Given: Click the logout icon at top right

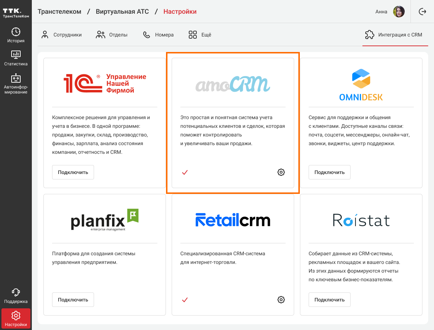Looking at the screenshot, I should click(422, 12).
